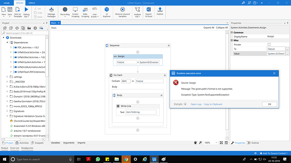The image size is (291, 163).
Task: Open the Activities panel tab
Action: coord(22,143)
